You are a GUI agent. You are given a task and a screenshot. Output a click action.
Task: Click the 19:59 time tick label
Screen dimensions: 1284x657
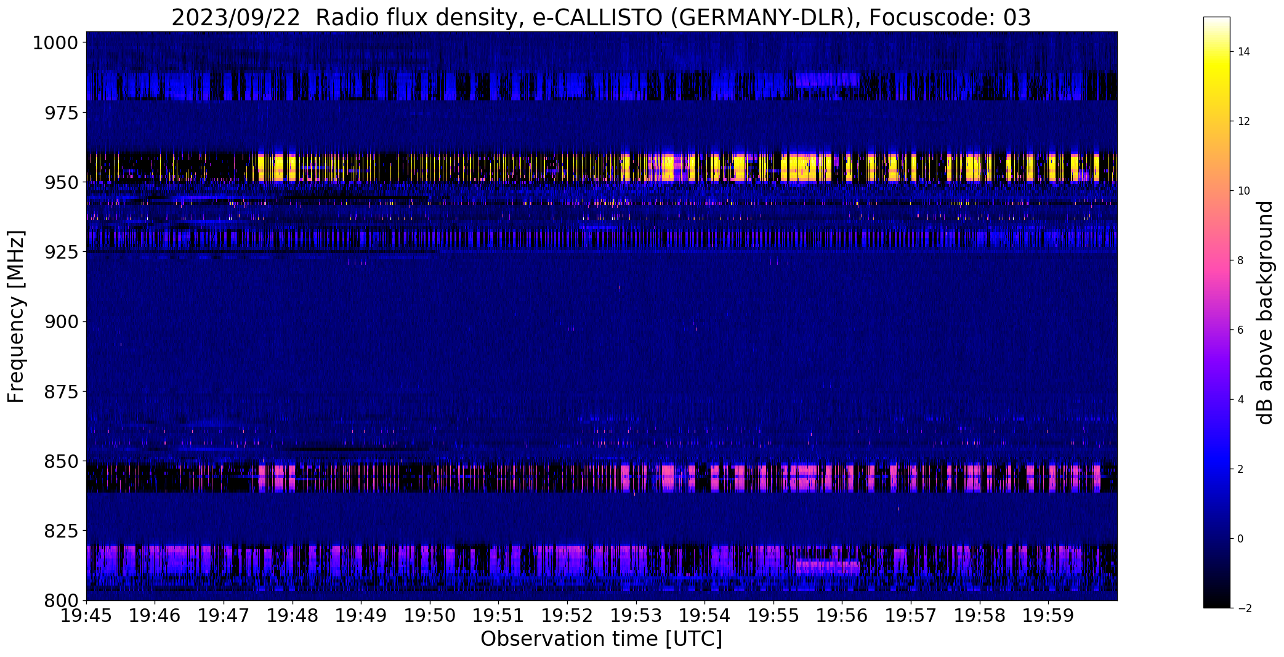[1049, 616]
